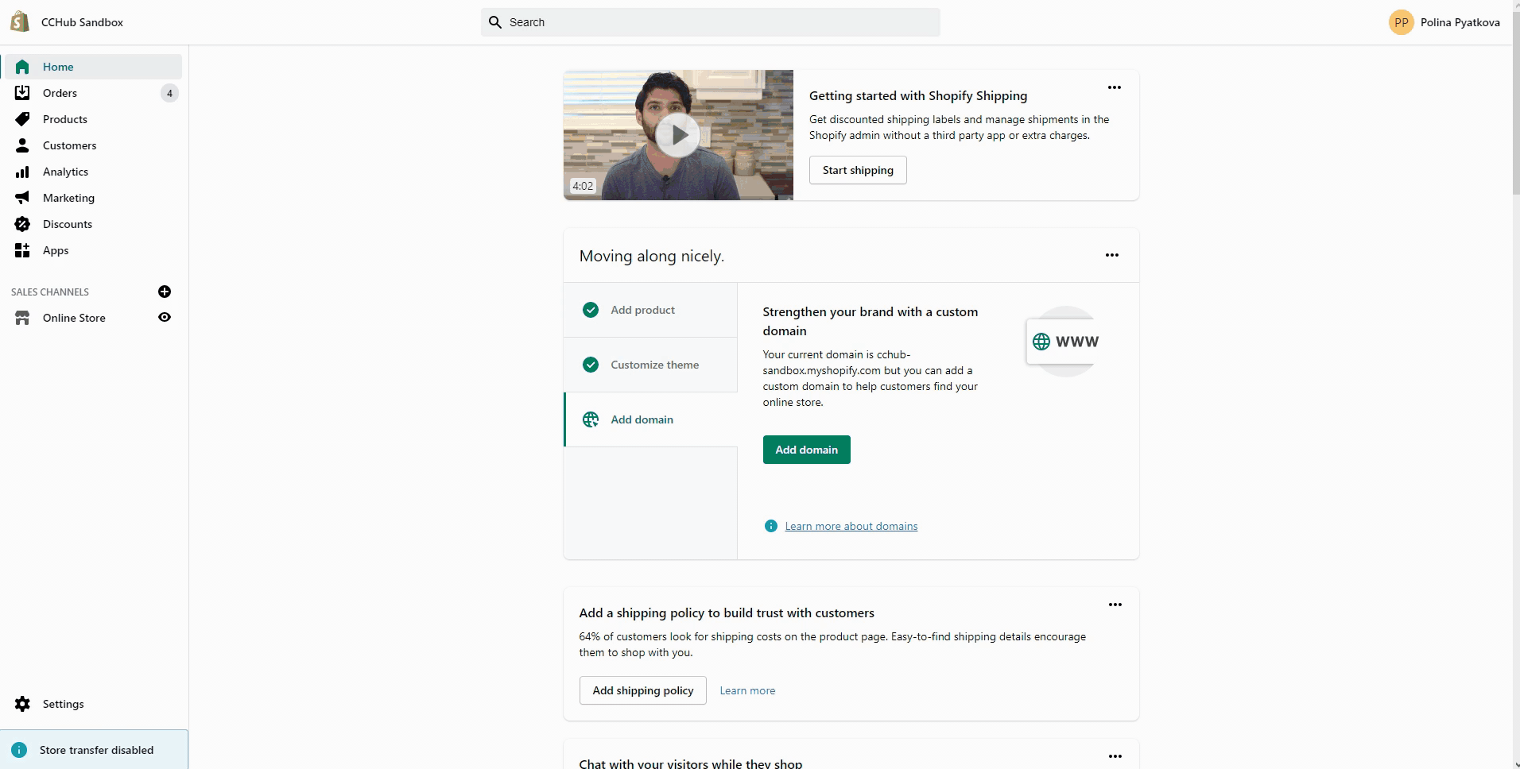Screen dimensions: 1520x769
Task: Open the Home section in the sidebar
Action: point(57,67)
